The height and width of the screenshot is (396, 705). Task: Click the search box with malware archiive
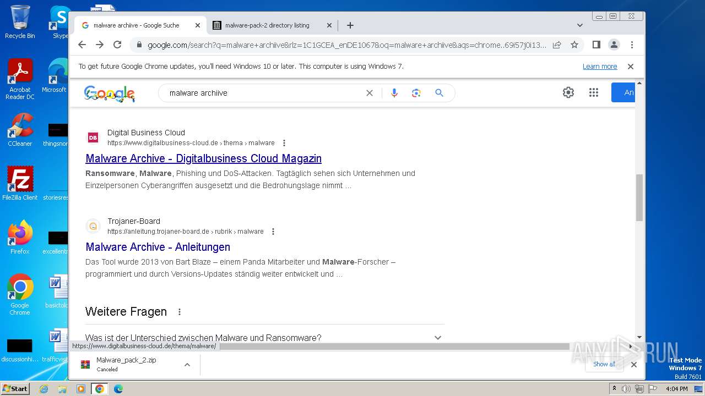coord(264,93)
